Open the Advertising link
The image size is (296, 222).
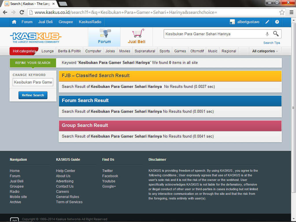coord(64,181)
